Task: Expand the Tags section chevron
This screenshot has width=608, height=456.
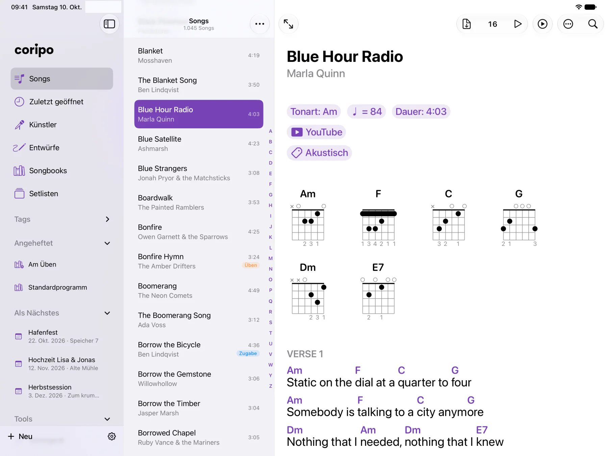Action: (x=107, y=219)
